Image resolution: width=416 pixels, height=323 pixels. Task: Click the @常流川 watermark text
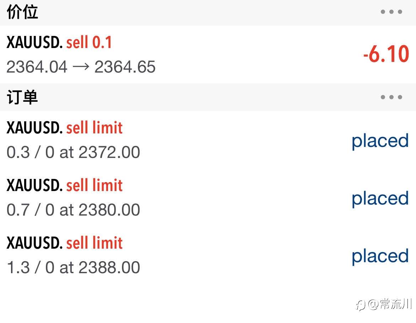[x=390, y=305]
